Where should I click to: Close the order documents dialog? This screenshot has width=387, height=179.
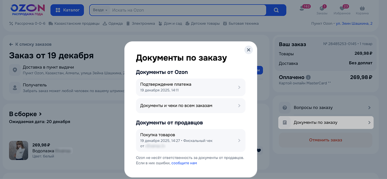(x=248, y=50)
